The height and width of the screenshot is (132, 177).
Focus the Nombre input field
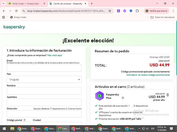click(x=44, y=91)
